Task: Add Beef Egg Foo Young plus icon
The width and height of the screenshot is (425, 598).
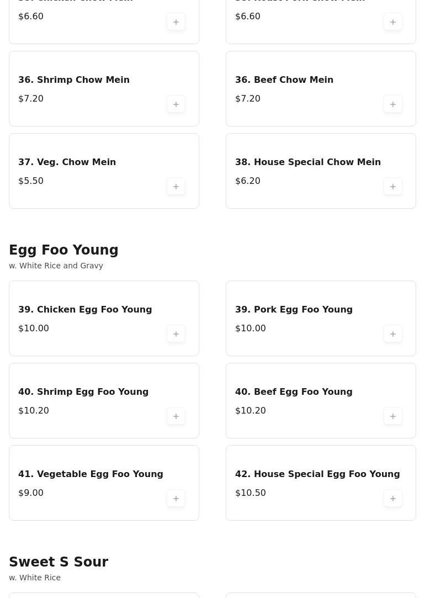Action: (393, 416)
